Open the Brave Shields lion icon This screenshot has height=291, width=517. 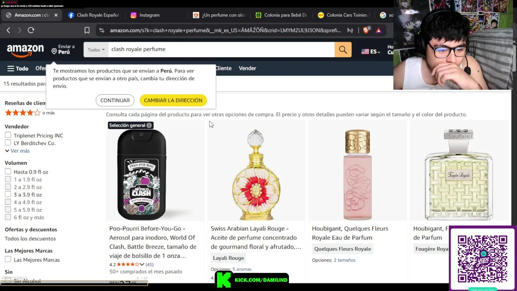(x=366, y=30)
